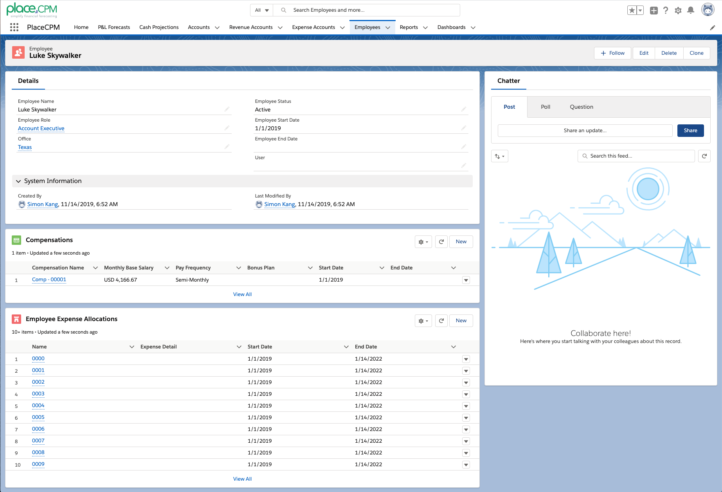The height and width of the screenshot is (492, 722).
Task: Go to the Cash Projections tab
Action: pyautogui.click(x=159, y=27)
